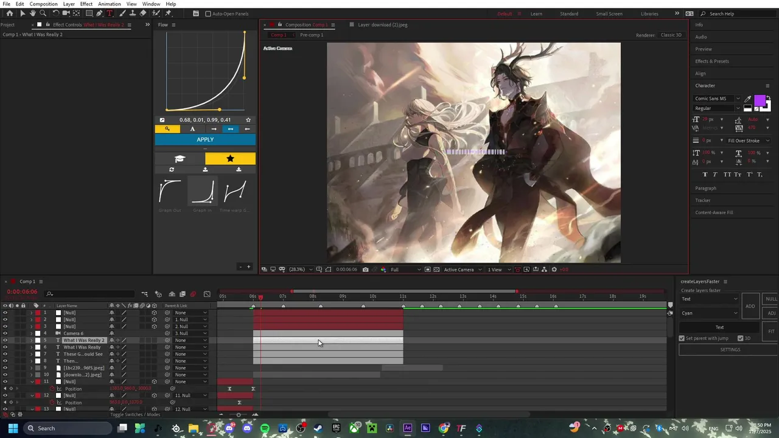
Task: Open the Active Camera view dropdown
Action: 463,269
